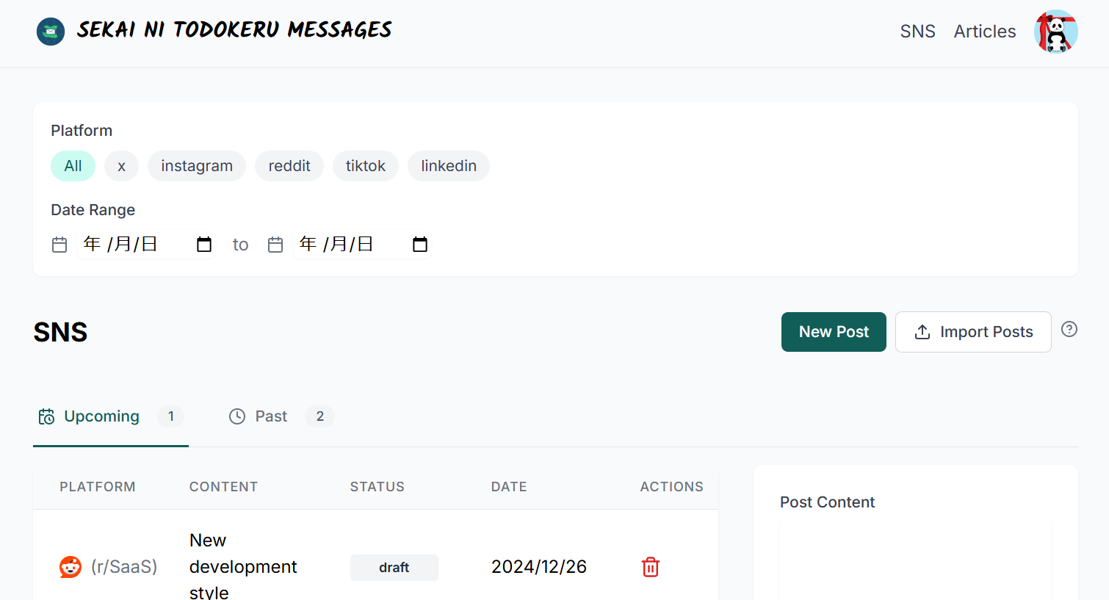Switch to the Past tab
This screenshot has width=1109, height=600.
pyautogui.click(x=281, y=416)
